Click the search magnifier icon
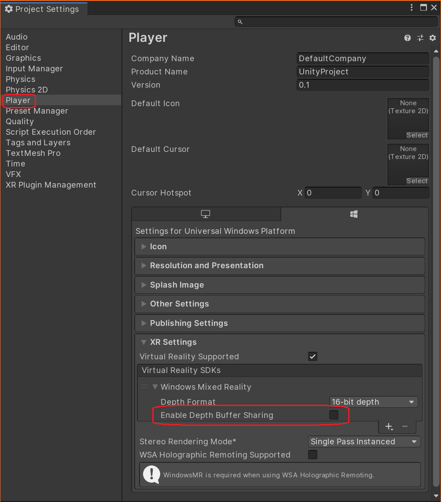The width and height of the screenshot is (441, 502). tap(239, 21)
